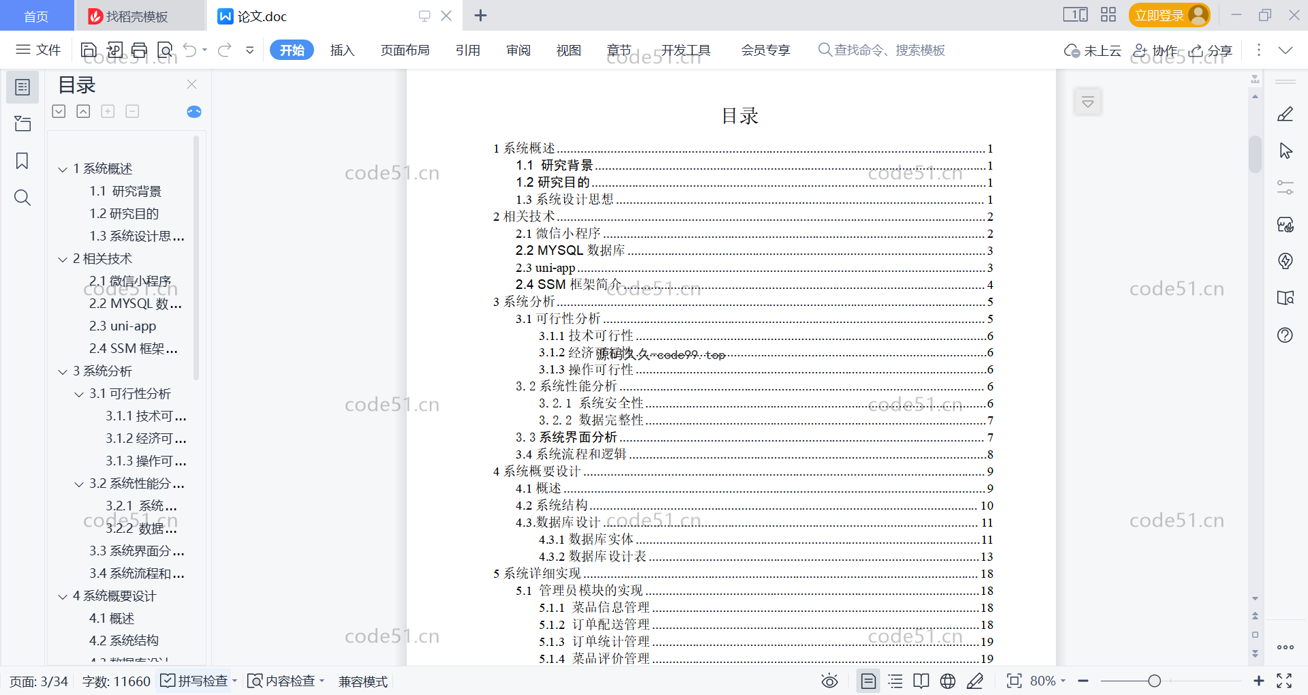Collapse the 1 系统概述 outline node
The width and height of the screenshot is (1308, 695).
tap(63, 169)
